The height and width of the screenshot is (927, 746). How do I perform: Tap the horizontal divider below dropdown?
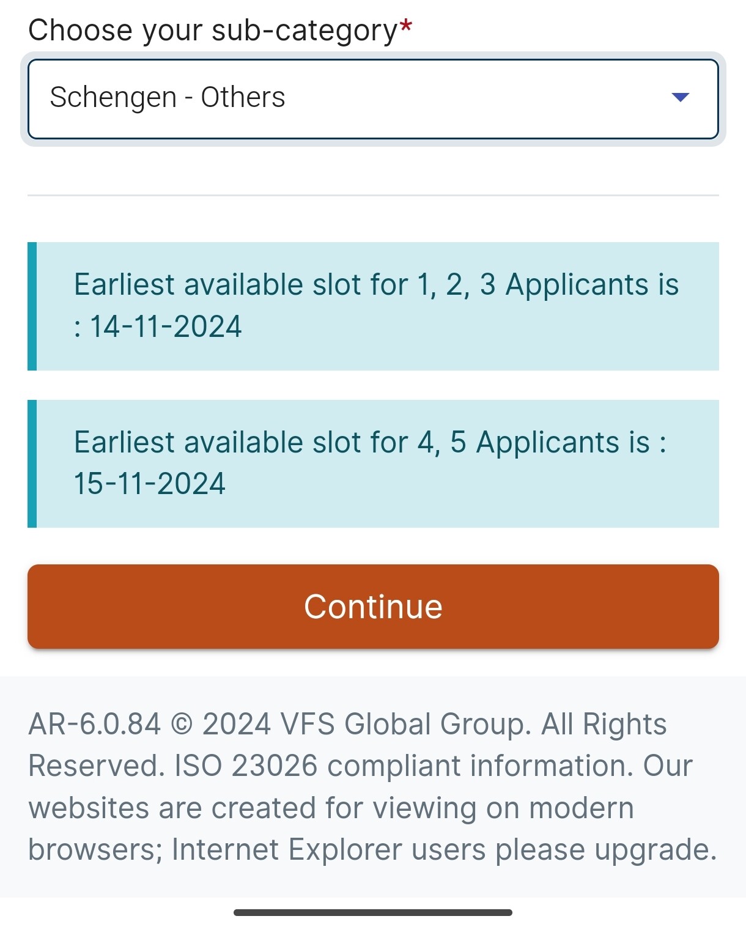tap(373, 196)
